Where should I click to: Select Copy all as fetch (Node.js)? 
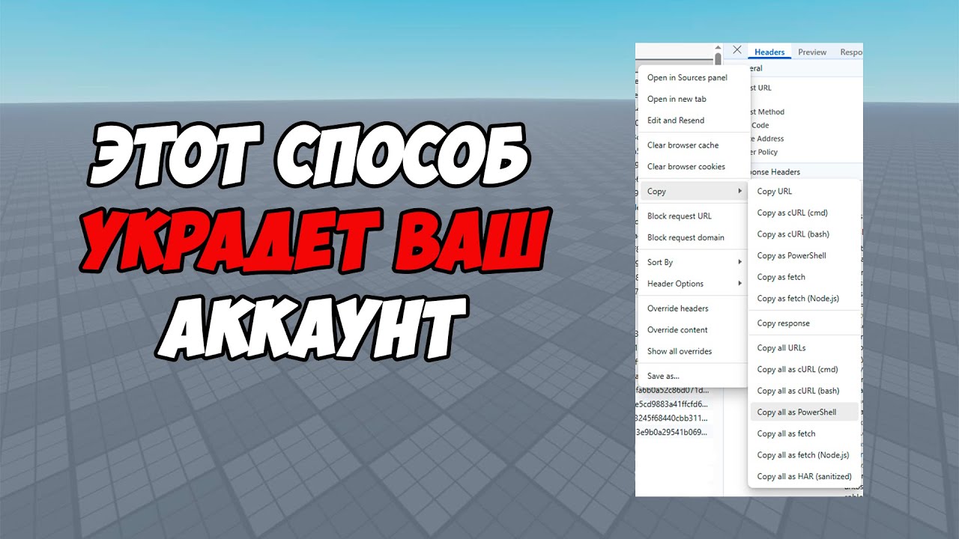tap(803, 455)
